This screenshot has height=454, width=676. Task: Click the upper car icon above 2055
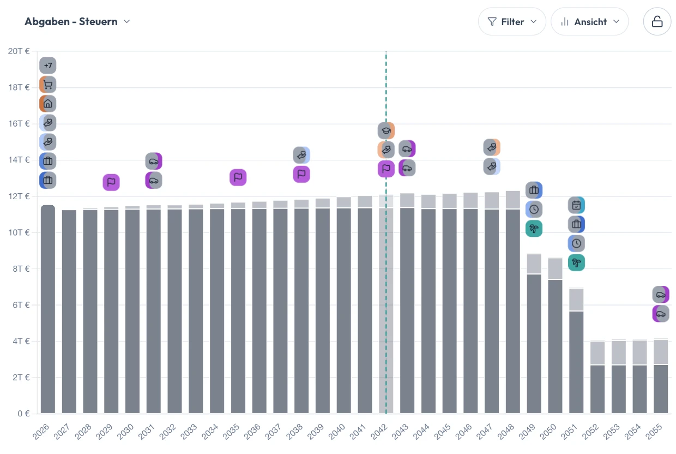coord(661,295)
